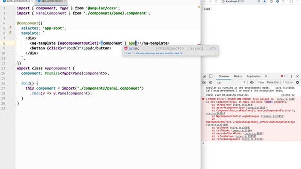Click the red error count badge in DevTools
Image resolution: width=301 pixels, height=169 pixels.
283,76
